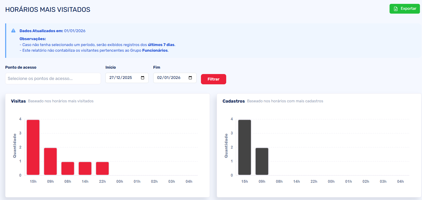Viewport: 422px width, 200px height.
Task: Click the warning triangle alert icon
Action: coord(13,31)
